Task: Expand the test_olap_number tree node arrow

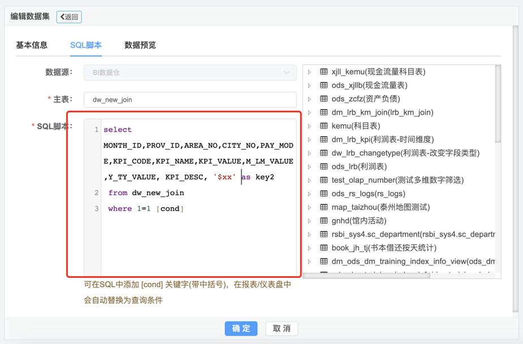Action: pyautogui.click(x=310, y=181)
